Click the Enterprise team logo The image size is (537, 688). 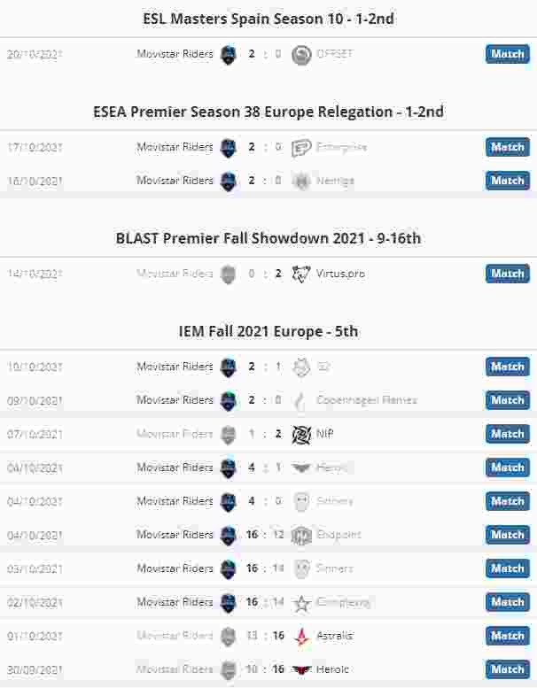point(301,147)
